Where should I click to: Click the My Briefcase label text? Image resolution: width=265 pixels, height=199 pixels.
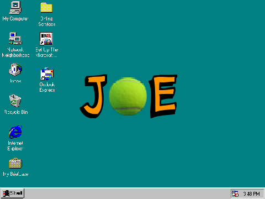(15, 174)
